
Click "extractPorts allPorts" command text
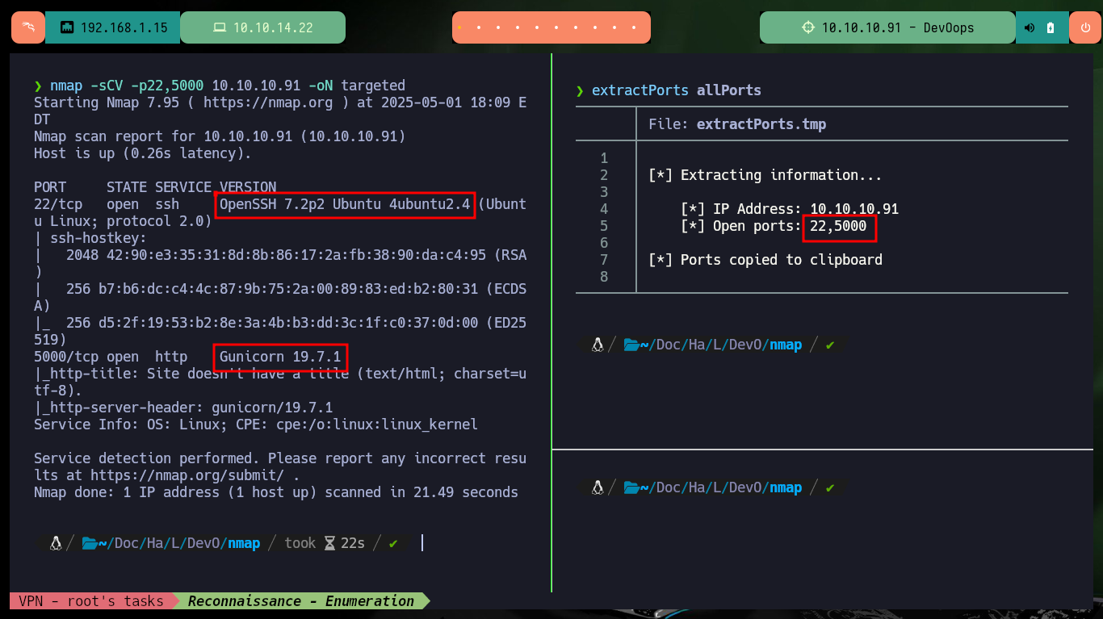(x=676, y=90)
